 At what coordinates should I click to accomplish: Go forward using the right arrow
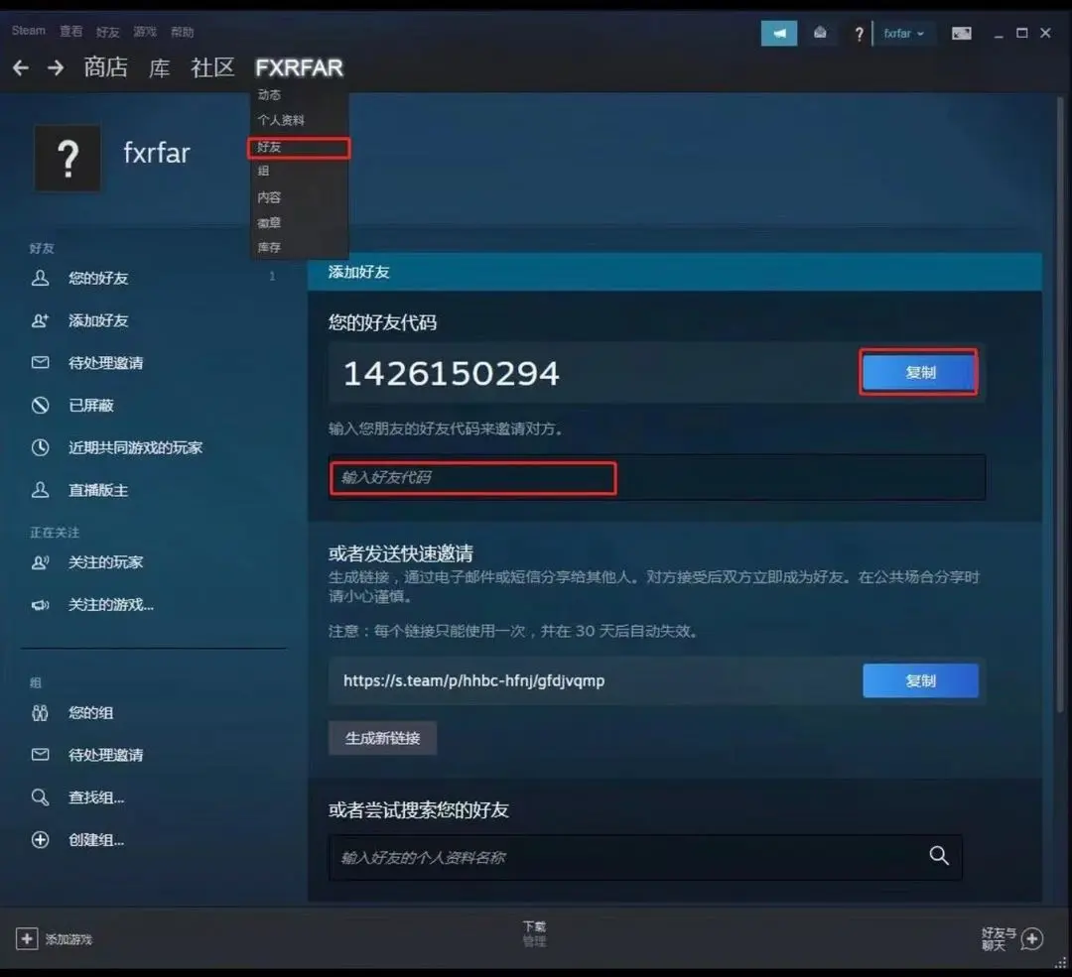pos(56,67)
